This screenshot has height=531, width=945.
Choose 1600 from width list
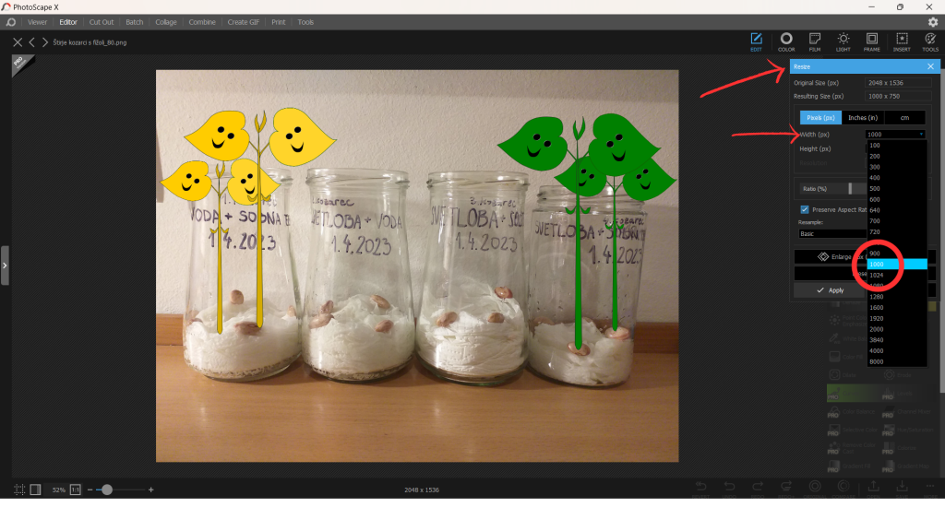click(x=897, y=308)
